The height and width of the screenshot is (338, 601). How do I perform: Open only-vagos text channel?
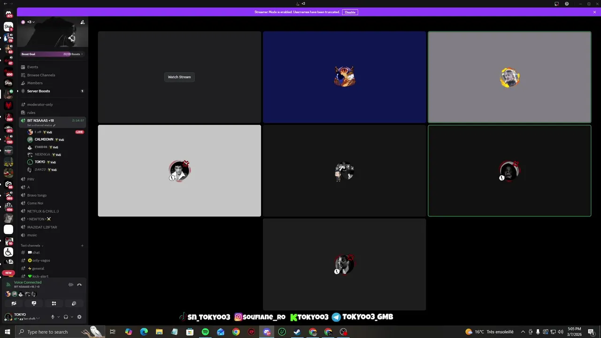coord(52,261)
